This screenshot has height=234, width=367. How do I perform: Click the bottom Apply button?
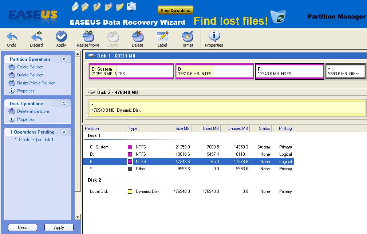pyautogui.click(x=59, y=227)
